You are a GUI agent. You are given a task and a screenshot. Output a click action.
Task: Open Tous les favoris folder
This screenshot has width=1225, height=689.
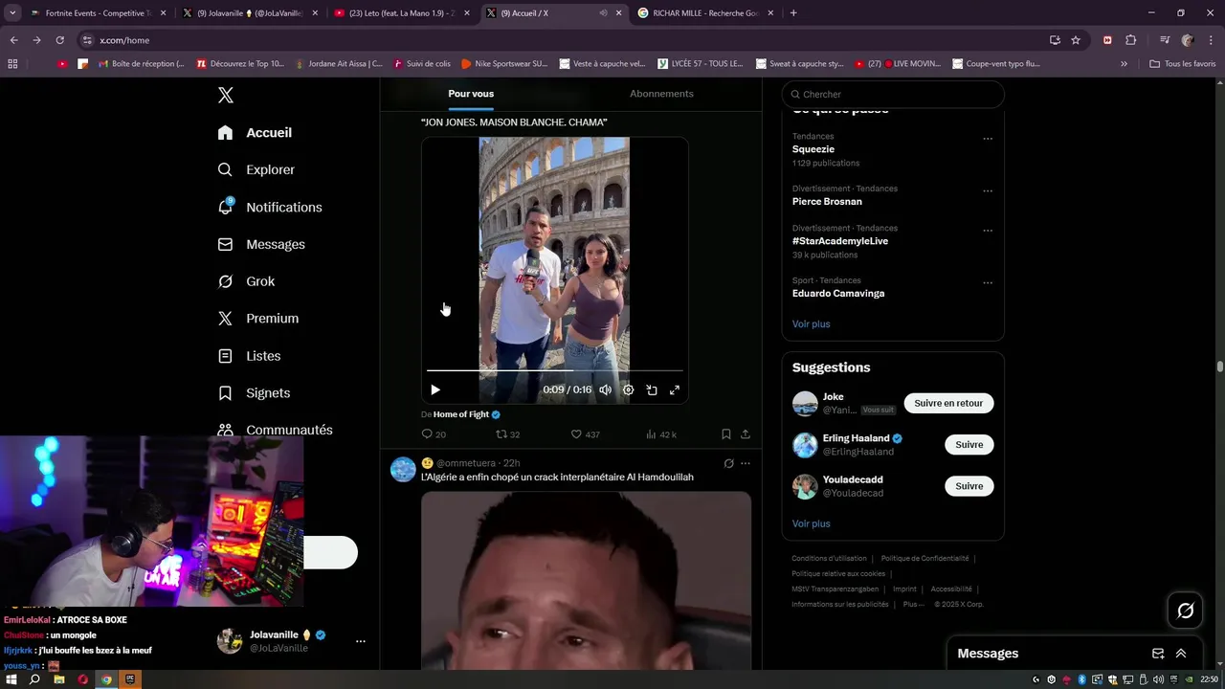pos(1182,64)
